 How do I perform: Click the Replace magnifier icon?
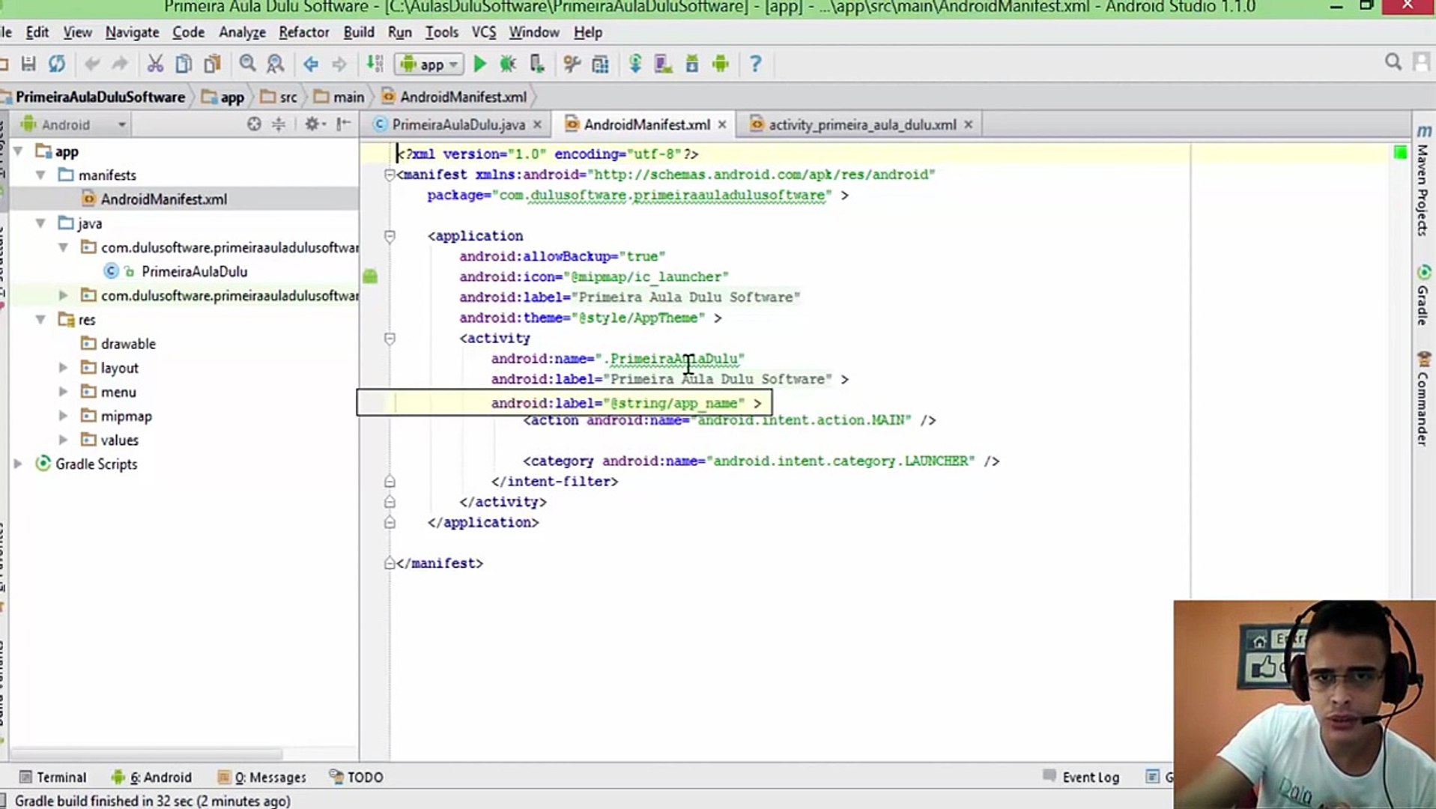click(276, 64)
